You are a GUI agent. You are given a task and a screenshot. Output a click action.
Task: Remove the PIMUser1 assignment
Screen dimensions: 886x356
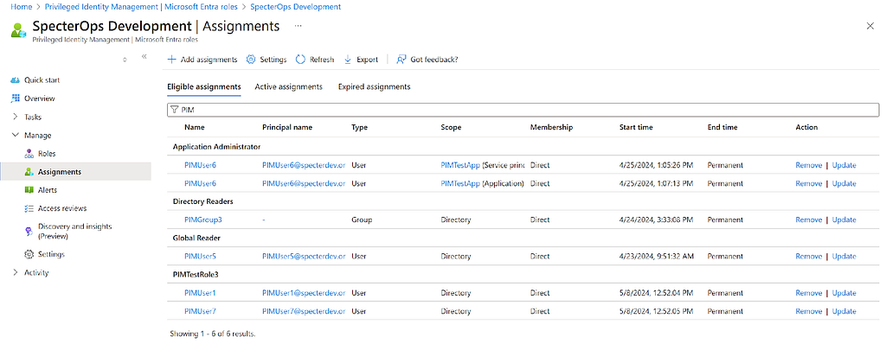click(809, 293)
